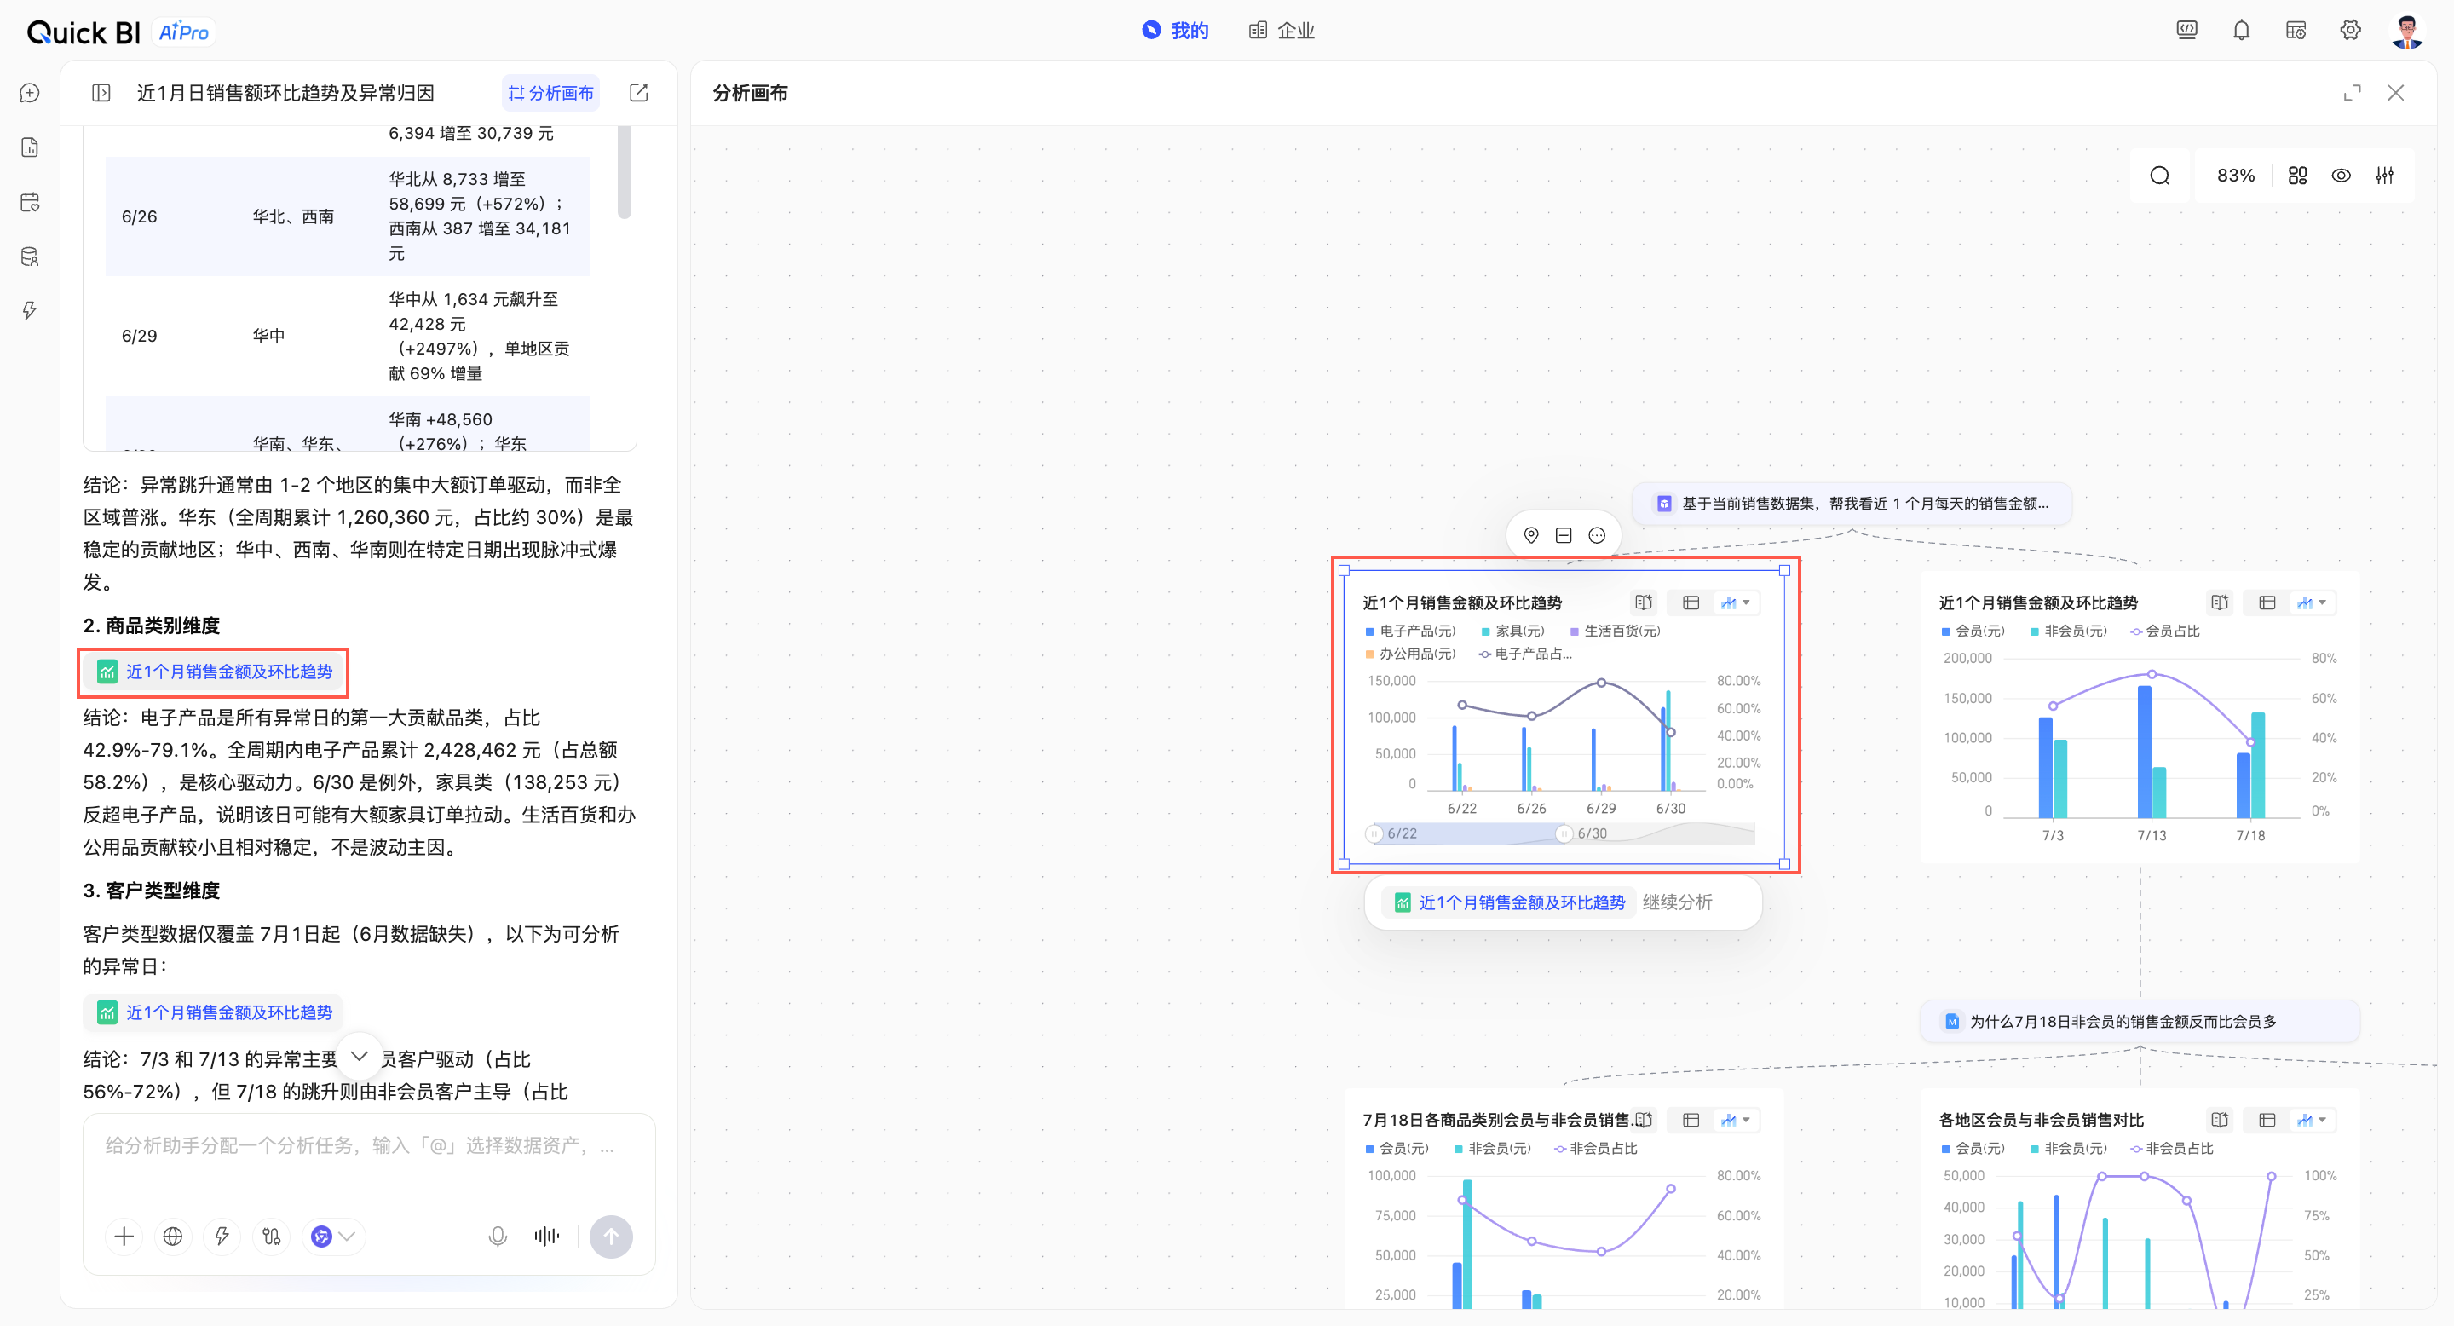Viewport: 2454px width, 1326px height.
Task: Toggle 非会员占比 legend in 各地区会员与非会员销售对比 chart
Action: coord(2172,1148)
